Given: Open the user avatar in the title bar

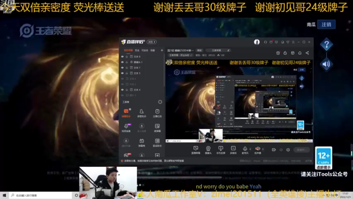Looking at the screenshot, I should [x=257, y=42].
